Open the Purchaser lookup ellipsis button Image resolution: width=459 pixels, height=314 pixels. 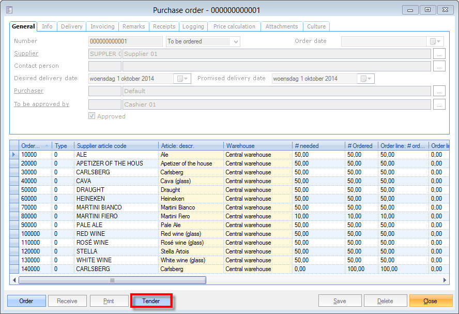click(439, 91)
